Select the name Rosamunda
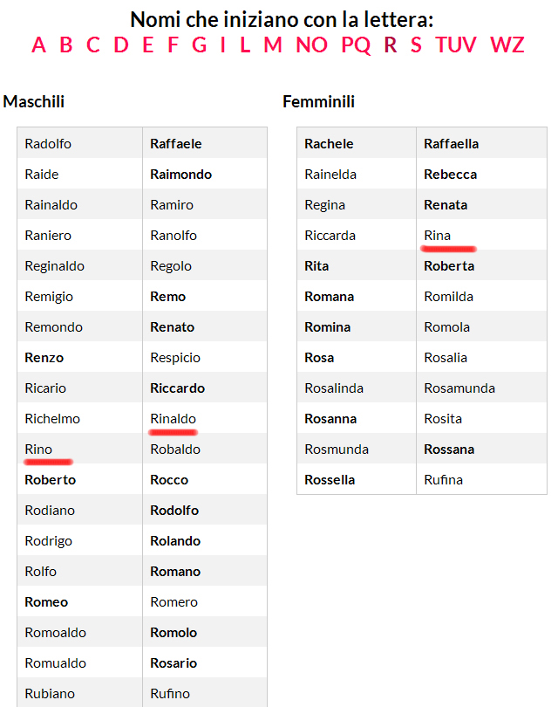This screenshot has height=707, width=558. 459,388
